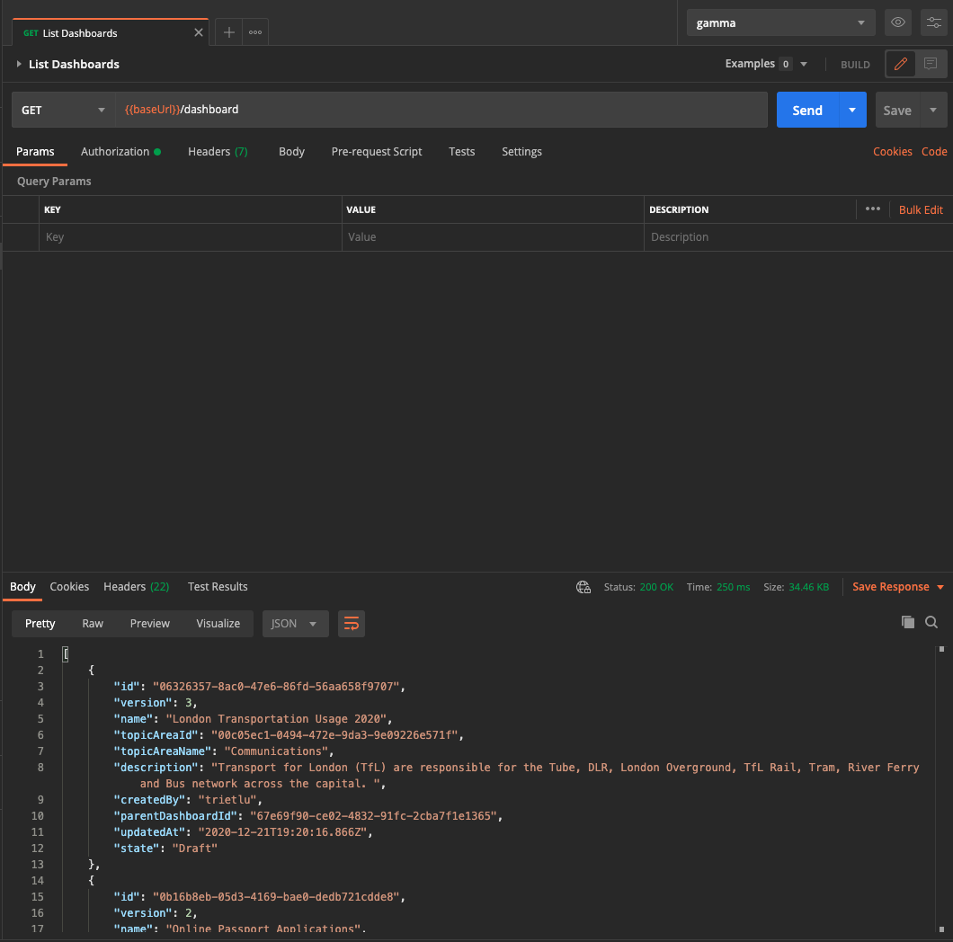Open manage environments settings icon

pyautogui.click(x=933, y=23)
